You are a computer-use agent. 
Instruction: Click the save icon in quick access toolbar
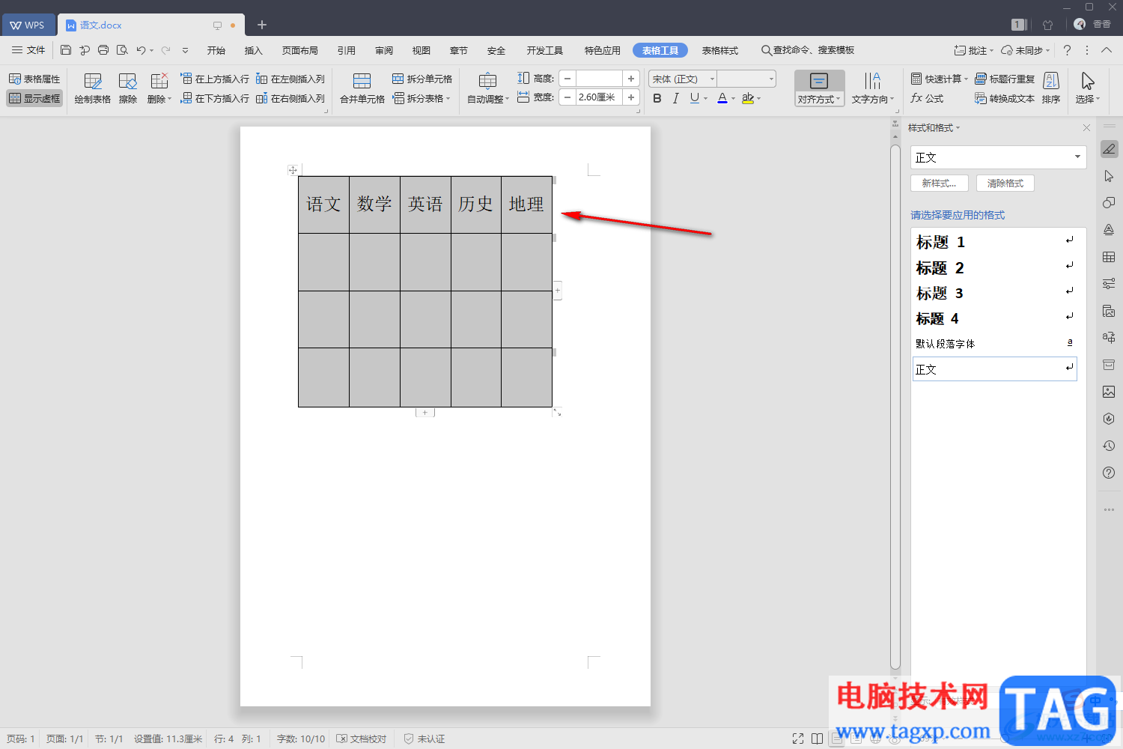[x=66, y=50]
